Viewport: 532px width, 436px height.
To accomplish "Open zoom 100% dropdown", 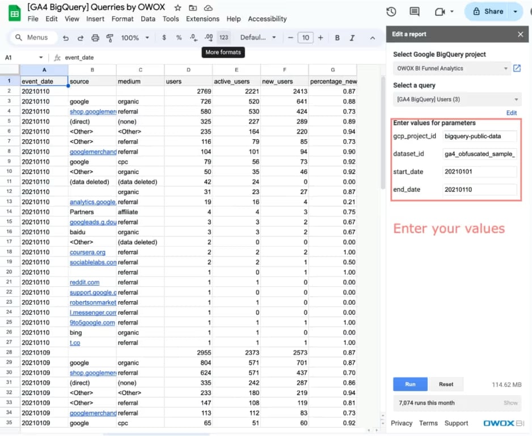I will (x=134, y=37).
